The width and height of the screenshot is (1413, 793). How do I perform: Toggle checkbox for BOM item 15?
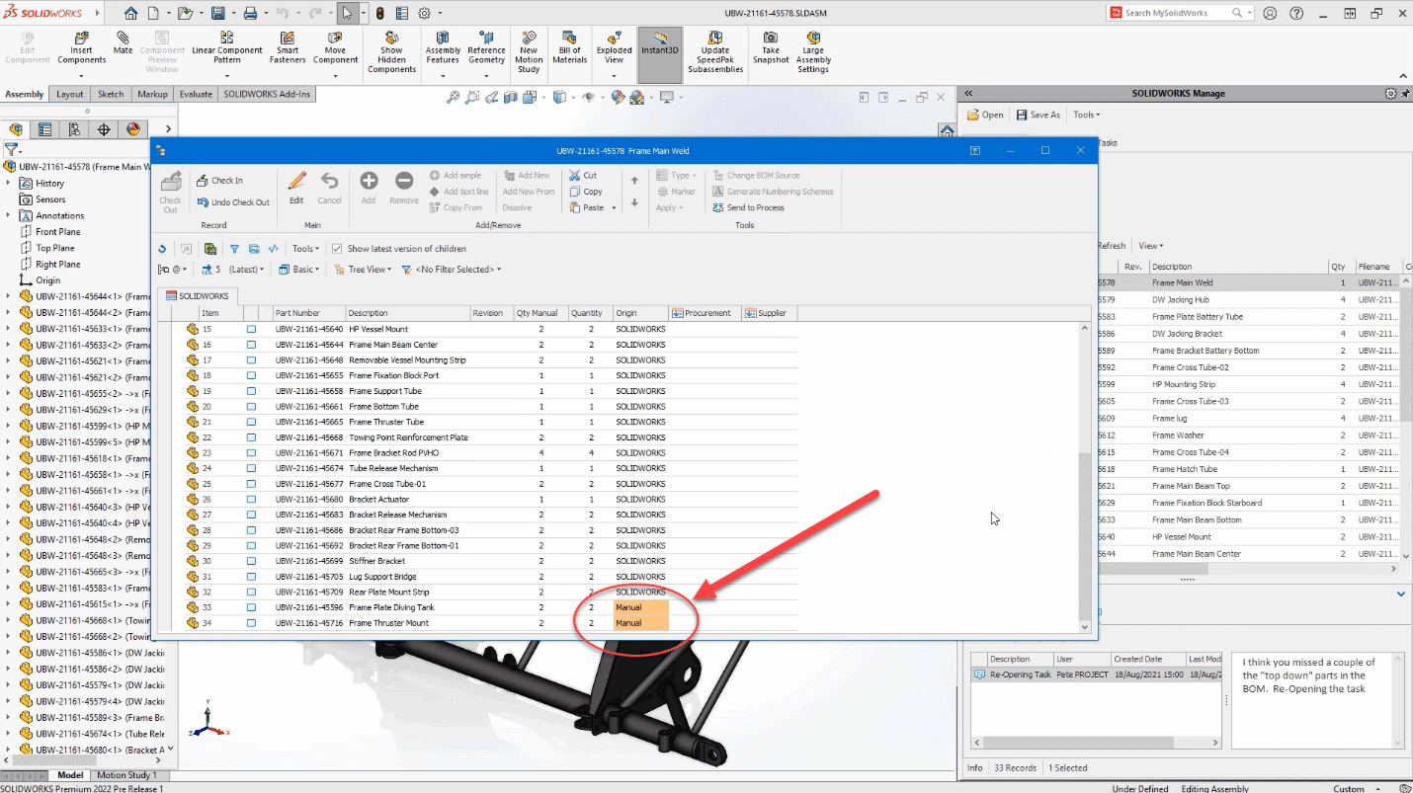(251, 329)
